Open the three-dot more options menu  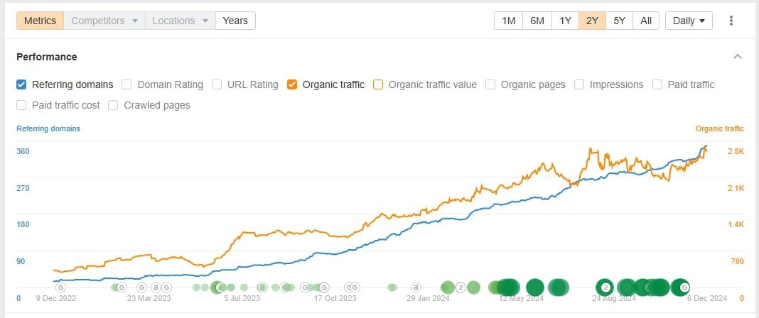click(x=731, y=21)
